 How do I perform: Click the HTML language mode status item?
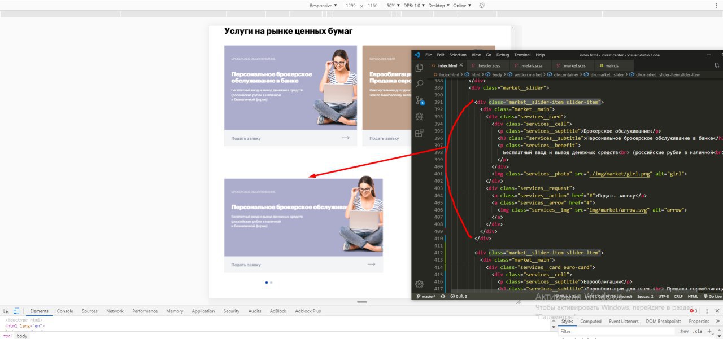(x=693, y=296)
